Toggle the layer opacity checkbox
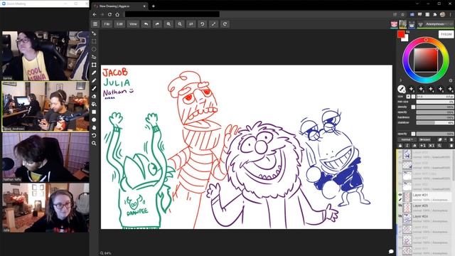455x256 pixels. tap(413, 134)
